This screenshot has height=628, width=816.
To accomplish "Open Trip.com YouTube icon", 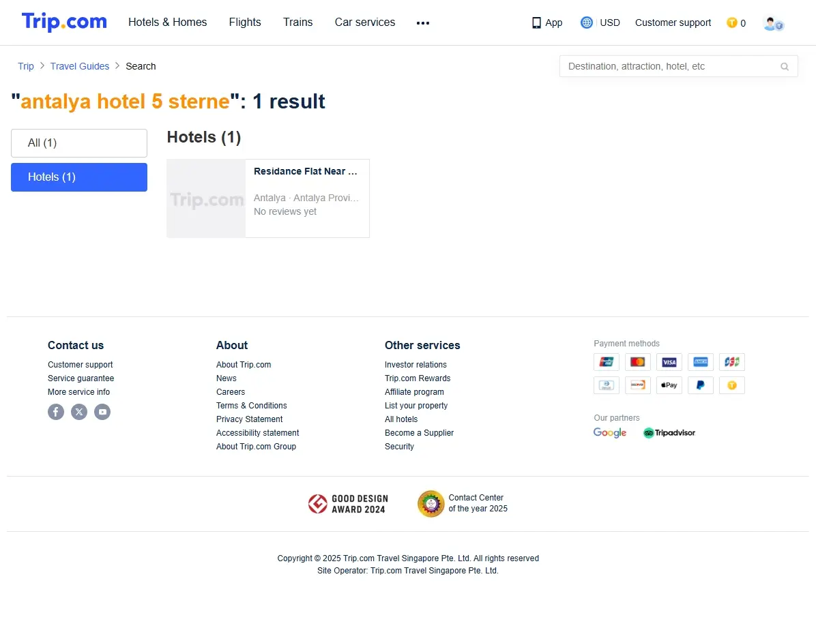I will [102, 412].
